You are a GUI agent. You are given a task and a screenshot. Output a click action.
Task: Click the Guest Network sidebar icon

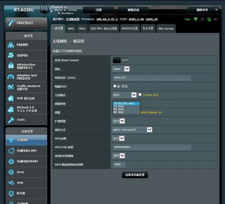click(11, 55)
